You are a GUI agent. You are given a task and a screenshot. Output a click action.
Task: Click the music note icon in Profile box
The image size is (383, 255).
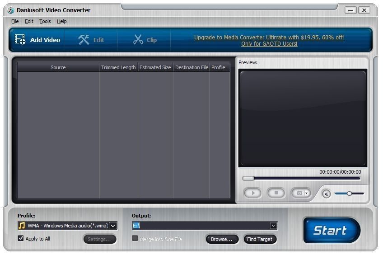pos(22,226)
